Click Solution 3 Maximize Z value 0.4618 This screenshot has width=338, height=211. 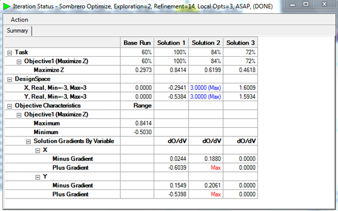click(247, 70)
